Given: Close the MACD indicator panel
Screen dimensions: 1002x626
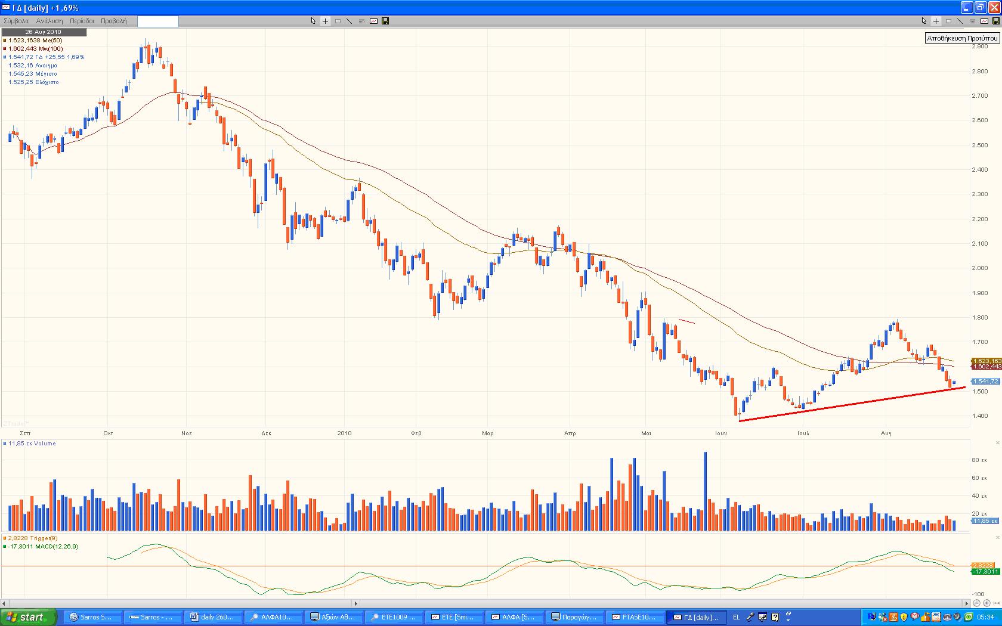Looking at the screenshot, I should (997, 538).
